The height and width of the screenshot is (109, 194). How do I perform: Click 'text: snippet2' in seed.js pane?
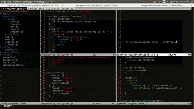[x=61, y=93]
